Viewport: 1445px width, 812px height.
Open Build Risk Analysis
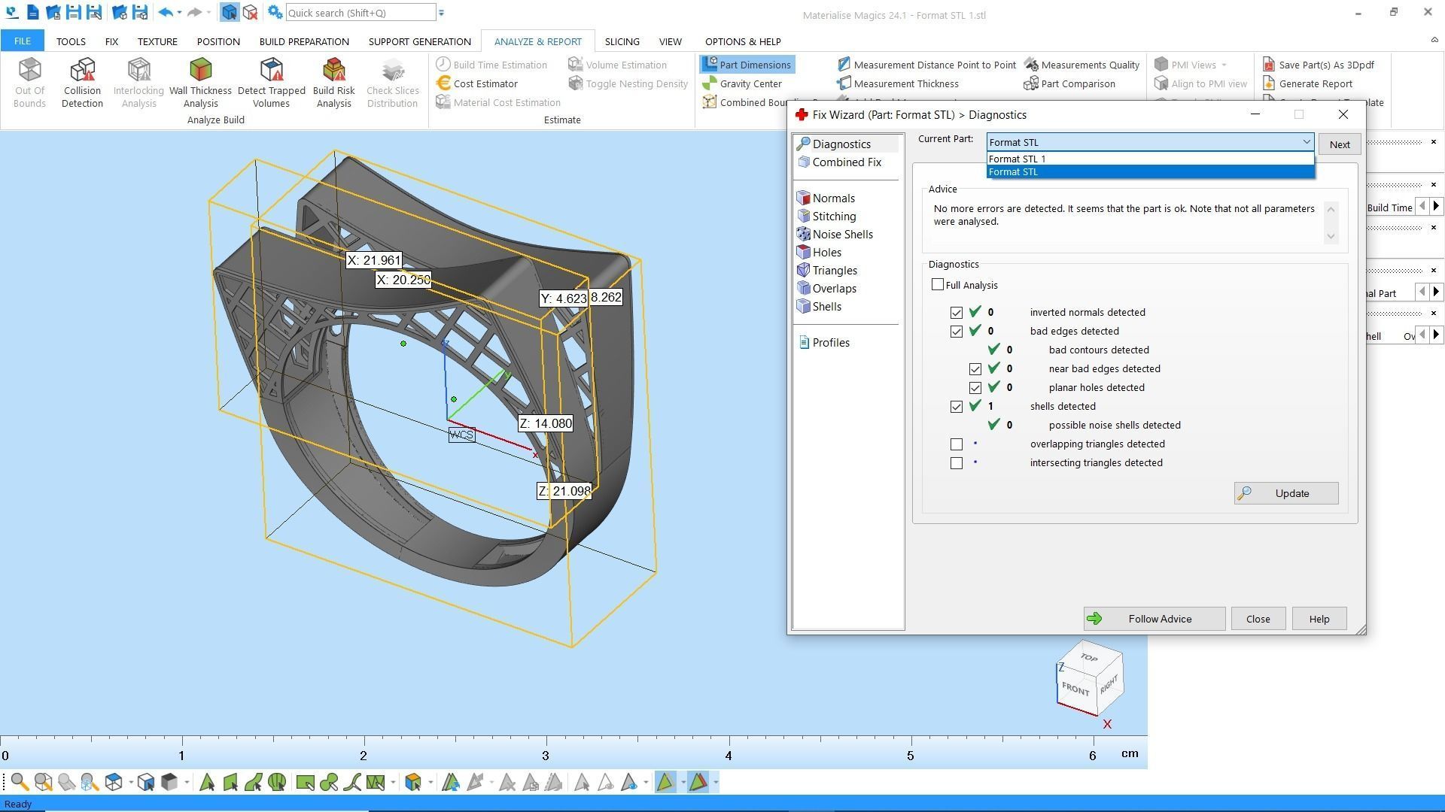pyautogui.click(x=333, y=83)
